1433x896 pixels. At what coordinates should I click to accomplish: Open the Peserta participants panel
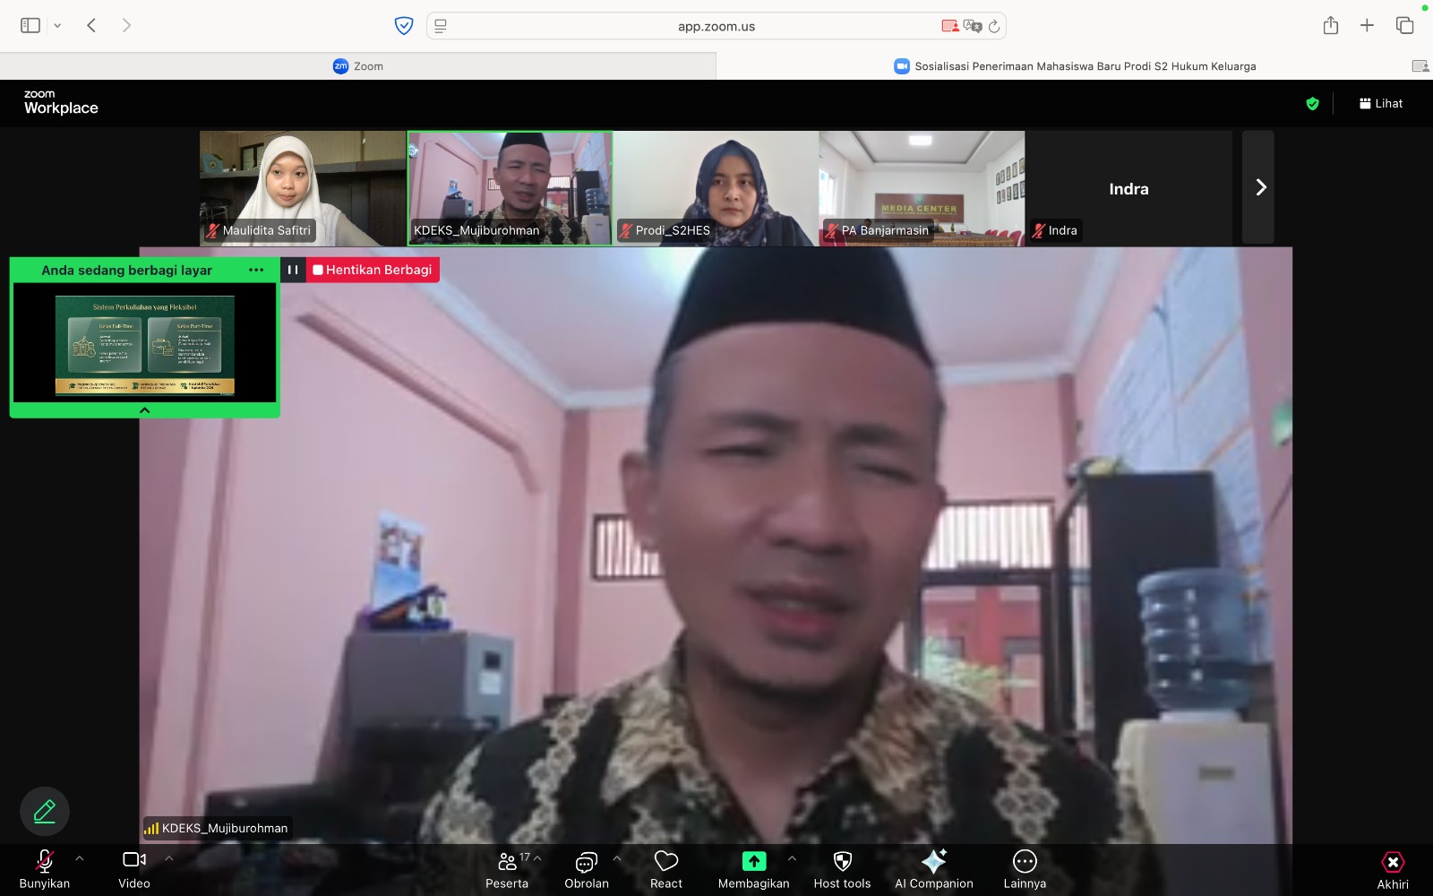tap(507, 869)
